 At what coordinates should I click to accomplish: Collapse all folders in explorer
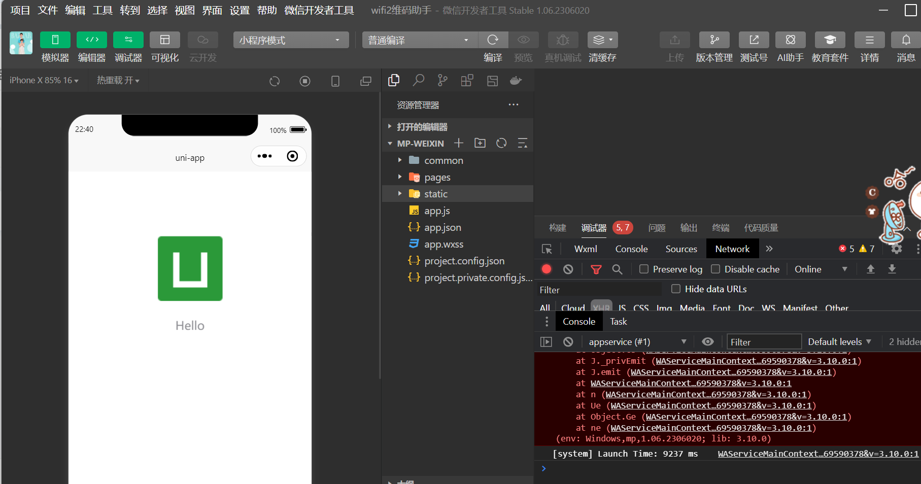pyautogui.click(x=523, y=143)
